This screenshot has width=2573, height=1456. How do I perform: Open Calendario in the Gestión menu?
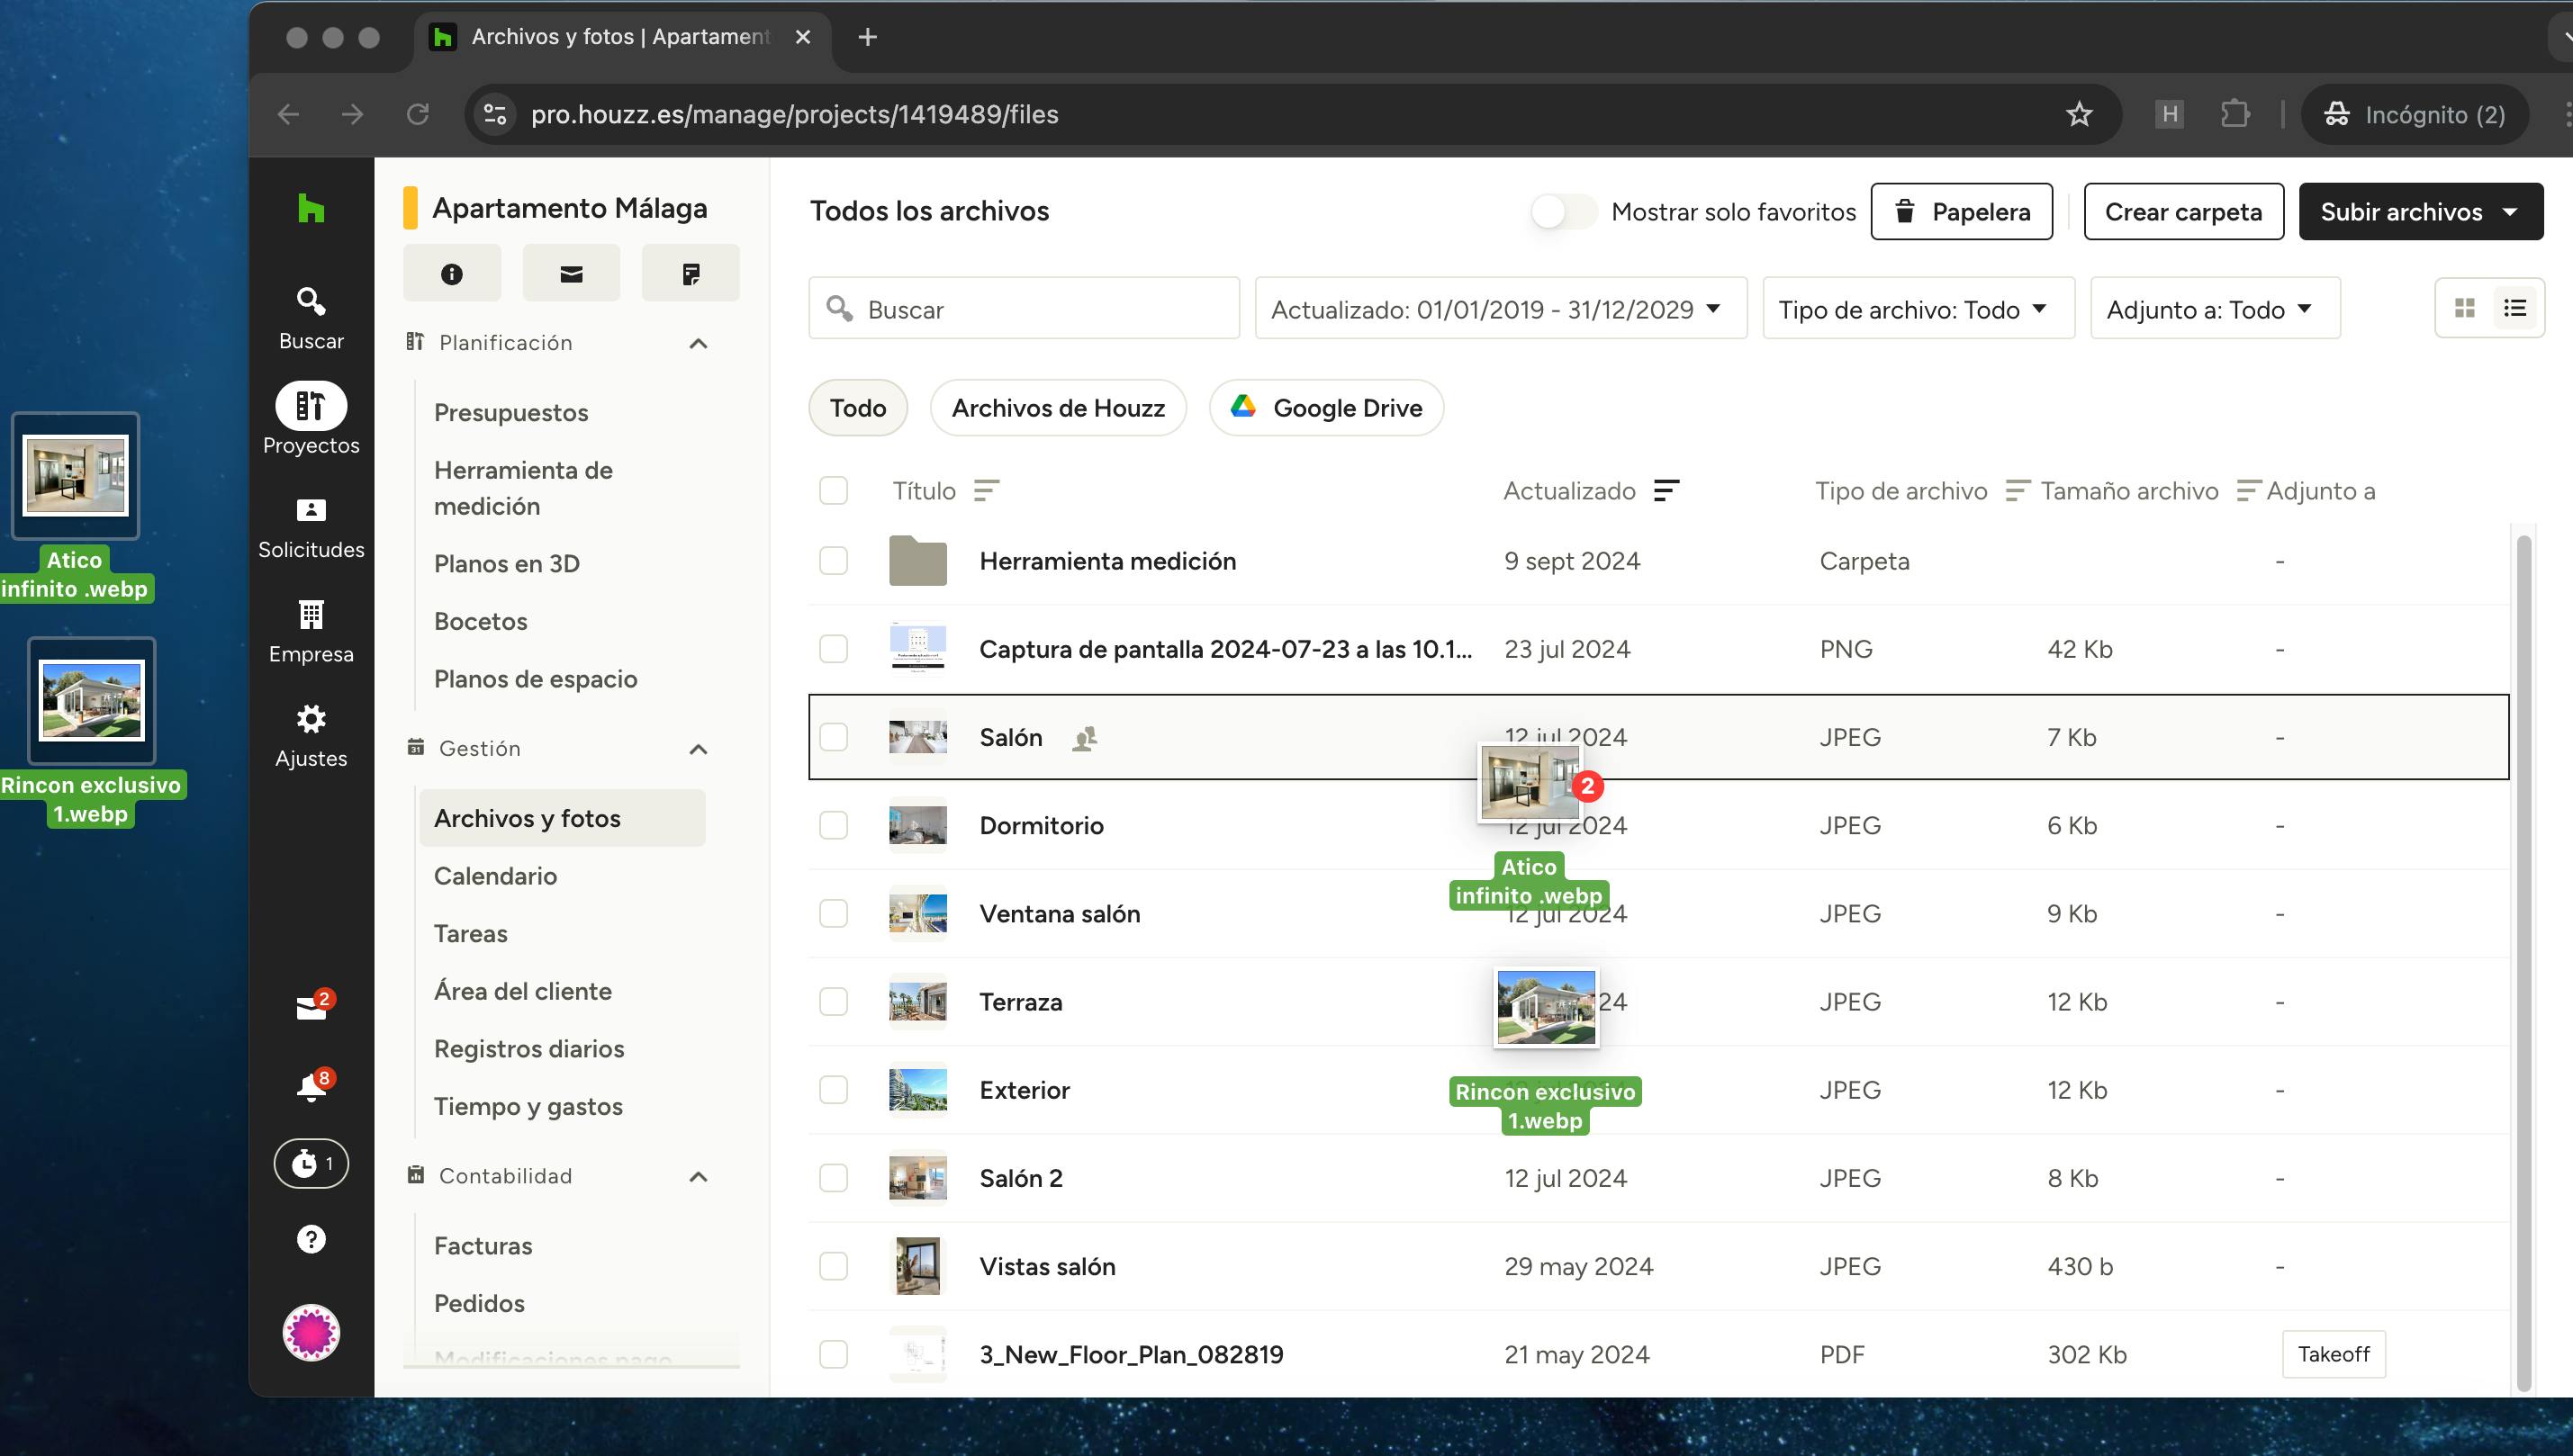point(495,876)
